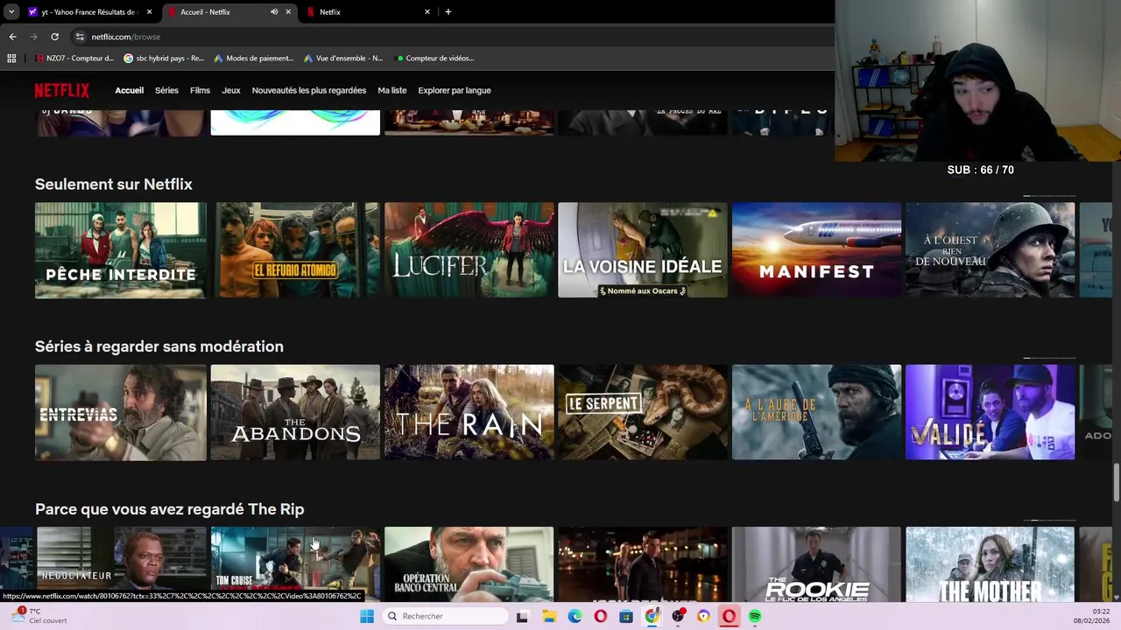Go back with the browser back arrow
Screen dimensions: 1121x630
point(12,37)
